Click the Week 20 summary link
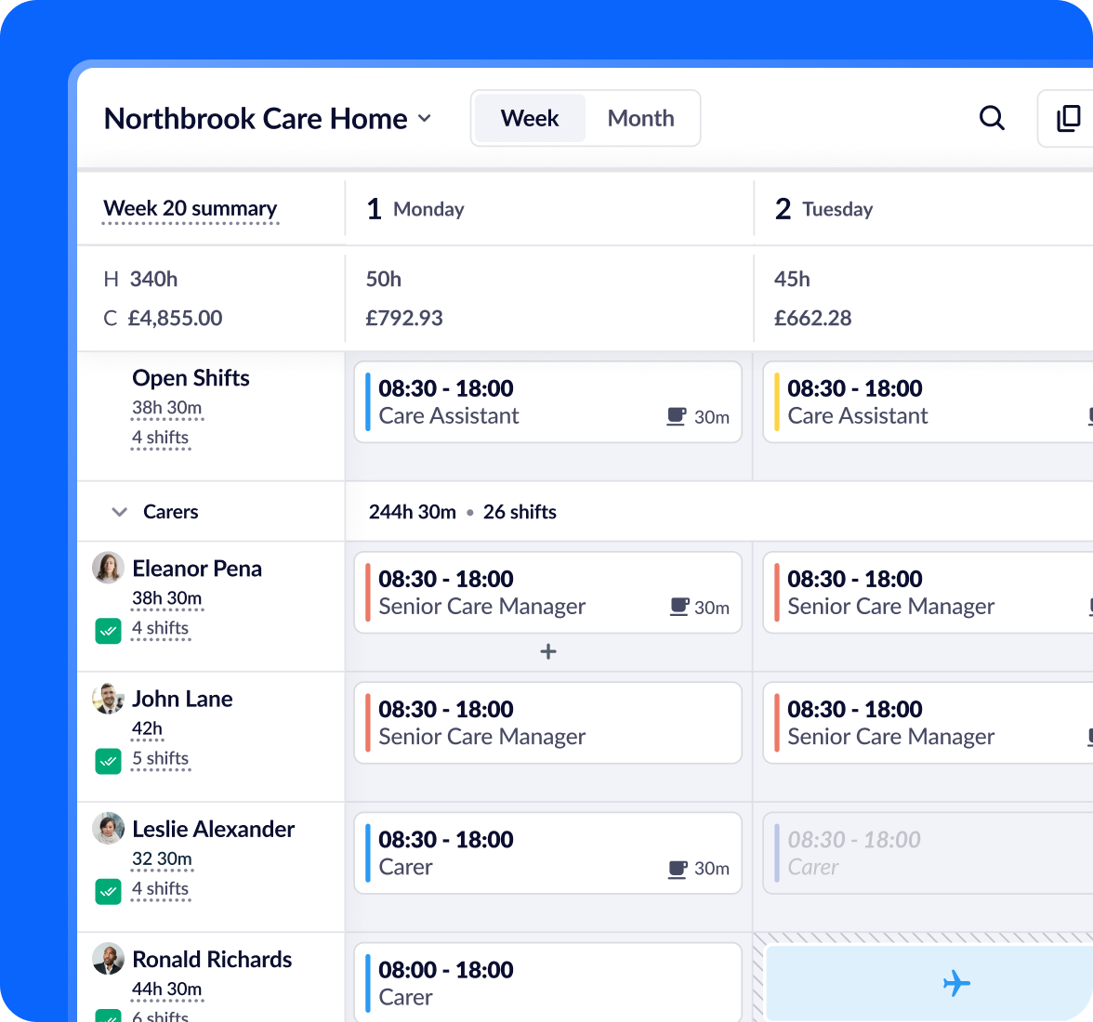The image size is (1093, 1022). pos(190,208)
